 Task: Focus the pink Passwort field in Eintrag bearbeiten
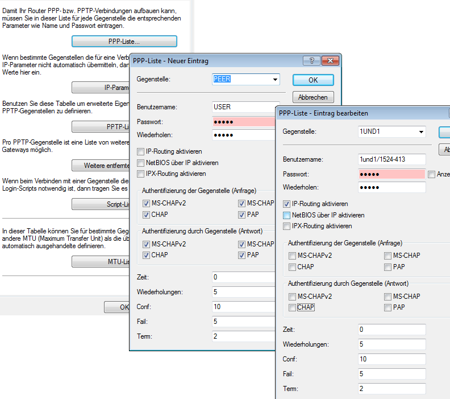(x=392, y=174)
